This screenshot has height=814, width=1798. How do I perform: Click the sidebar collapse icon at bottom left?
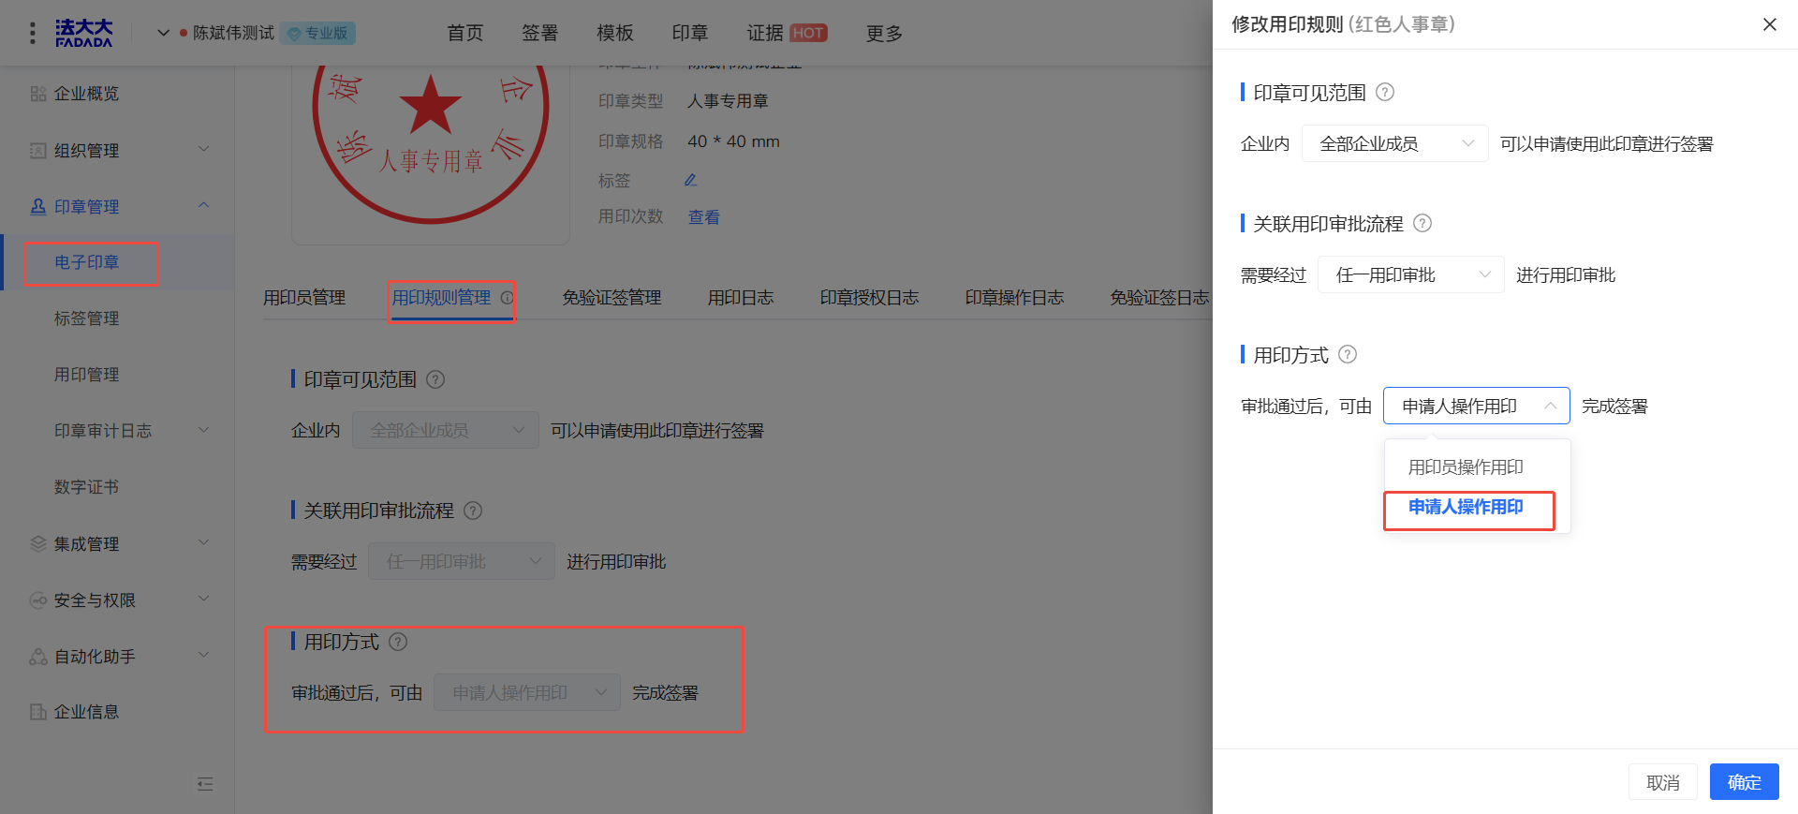coord(205,784)
